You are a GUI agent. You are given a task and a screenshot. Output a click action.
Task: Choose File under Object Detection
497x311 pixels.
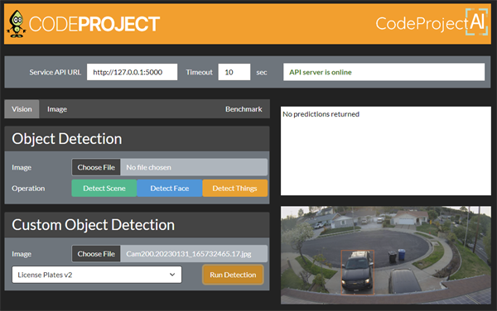[96, 167]
